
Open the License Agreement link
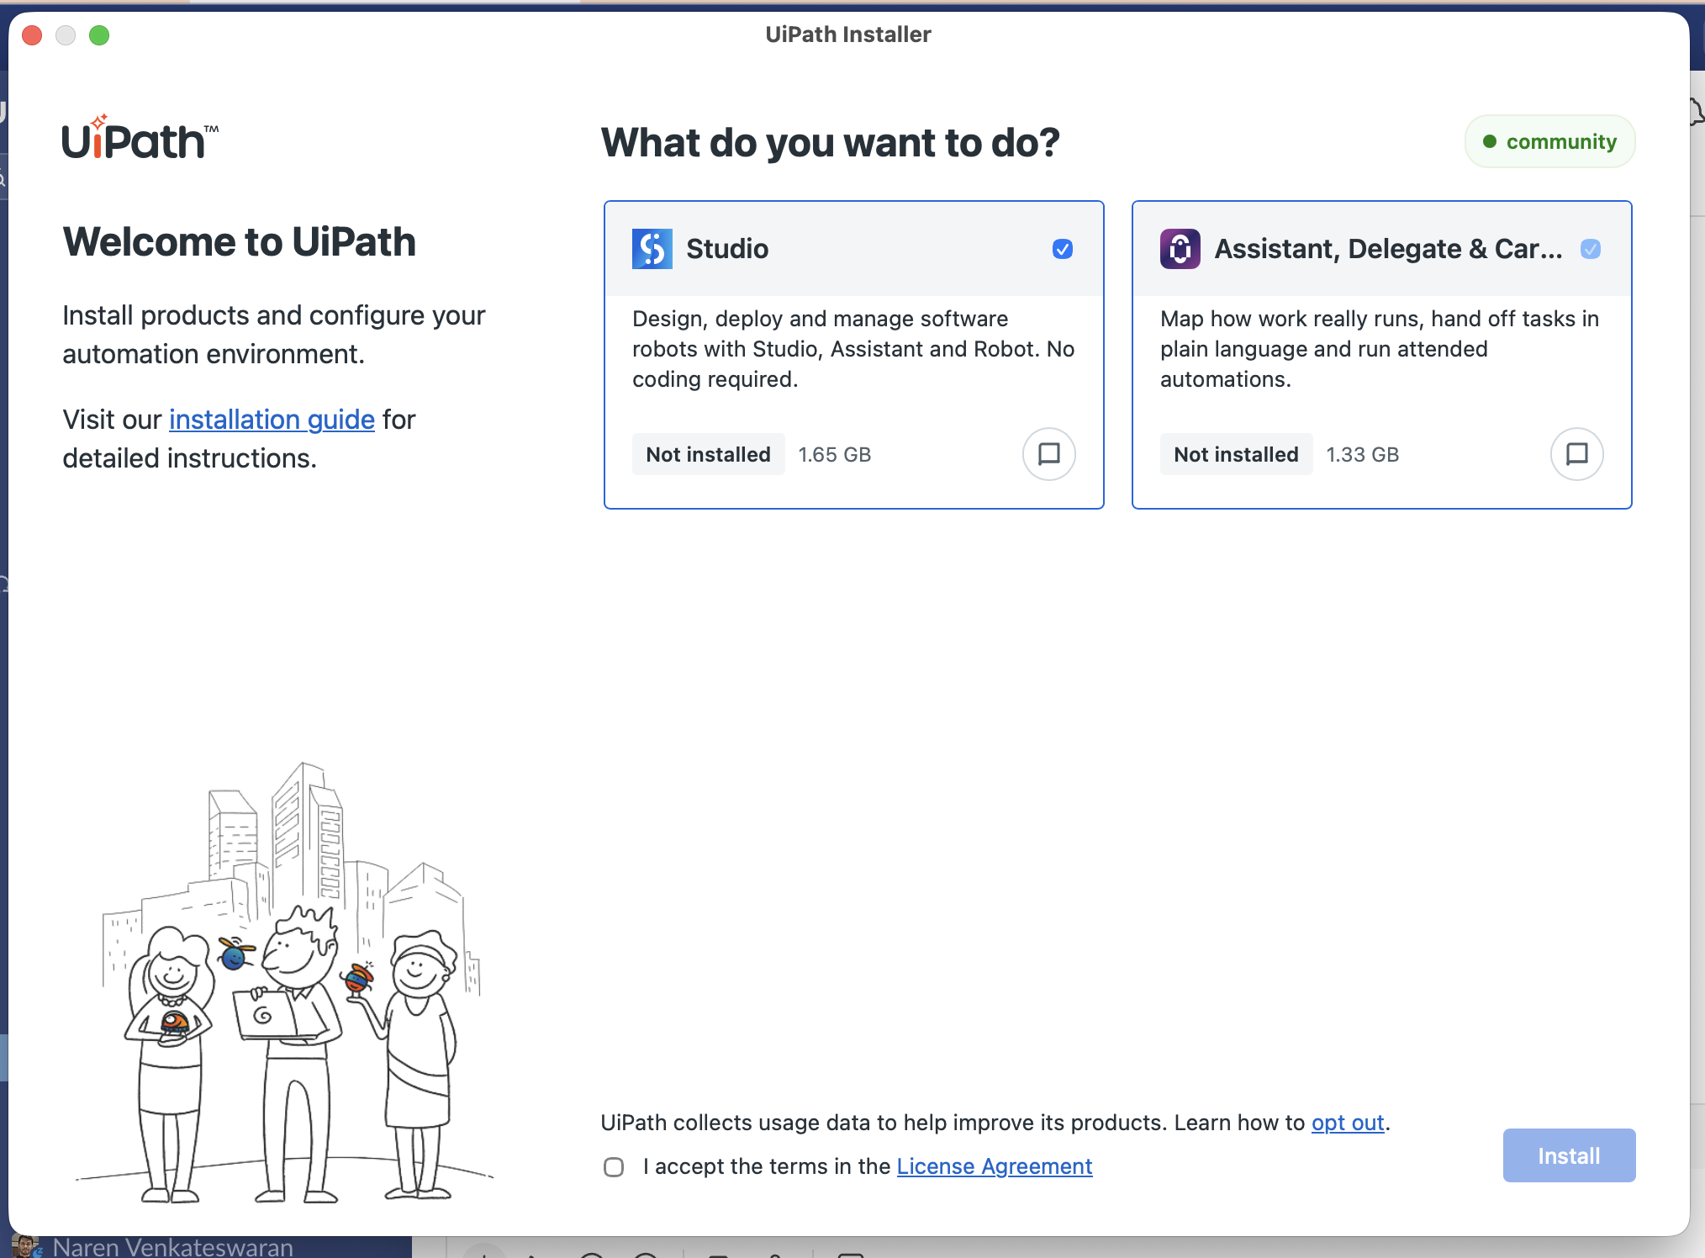(x=995, y=1166)
